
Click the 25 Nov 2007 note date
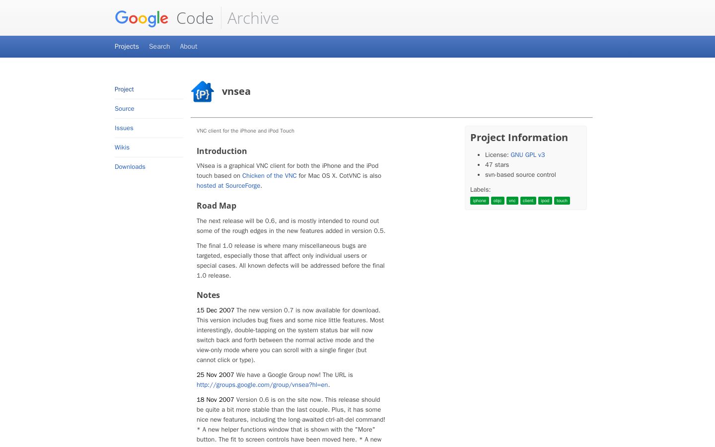coord(215,375)
